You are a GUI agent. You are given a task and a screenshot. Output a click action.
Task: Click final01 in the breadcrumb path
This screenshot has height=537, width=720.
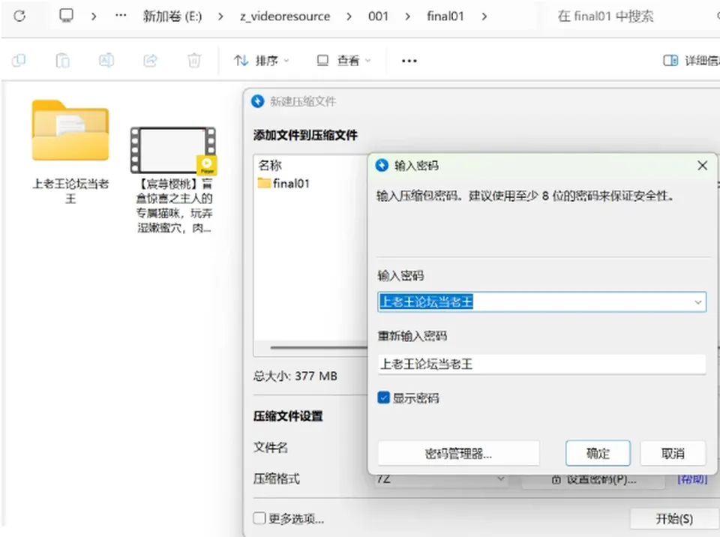(x=445, y=16)
